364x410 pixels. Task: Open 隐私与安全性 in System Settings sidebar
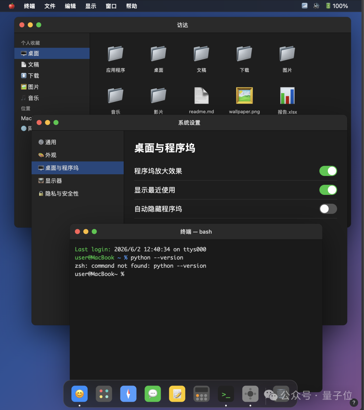coord(78,194)
